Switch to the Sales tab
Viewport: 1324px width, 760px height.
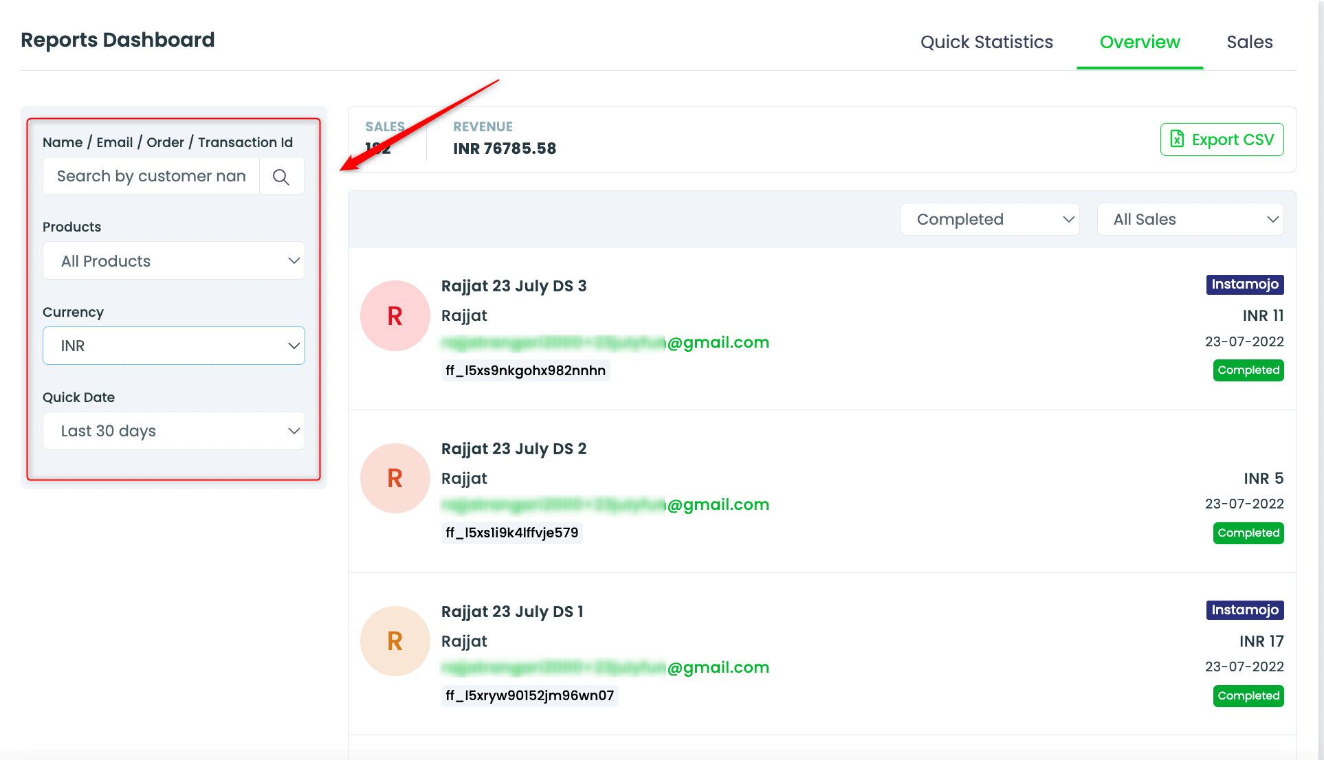tap(1249, 42)
